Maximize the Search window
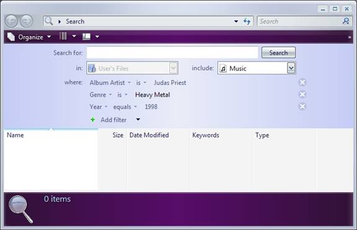Viewport: 357px width, 230px height. [x=335, y=9]
